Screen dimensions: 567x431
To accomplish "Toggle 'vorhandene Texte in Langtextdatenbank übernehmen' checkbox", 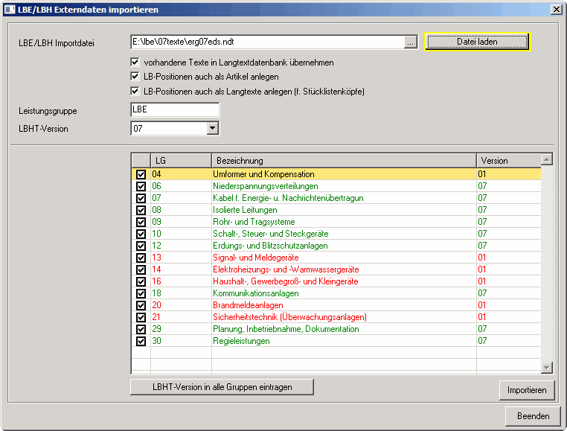I will pos(135,63).
